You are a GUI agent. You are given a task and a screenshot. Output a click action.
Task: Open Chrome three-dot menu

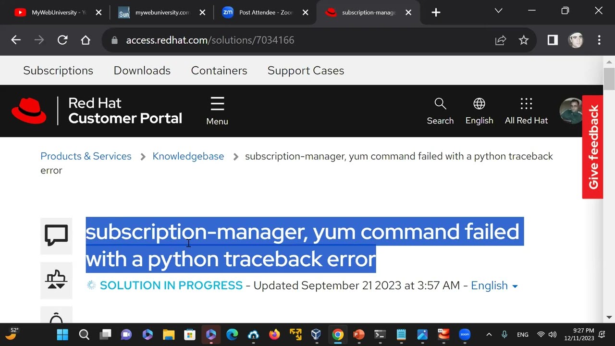tap(599, 40)
